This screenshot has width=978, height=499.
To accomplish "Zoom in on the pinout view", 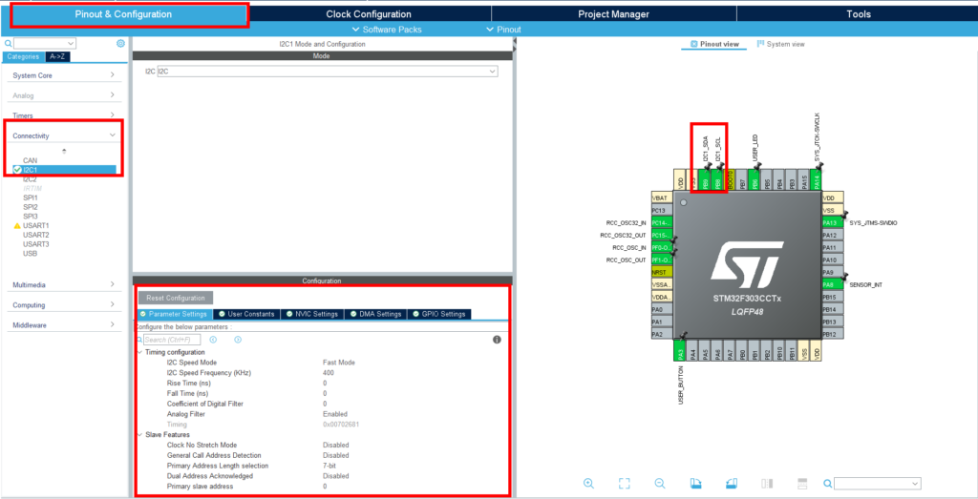I will point(588,484).
